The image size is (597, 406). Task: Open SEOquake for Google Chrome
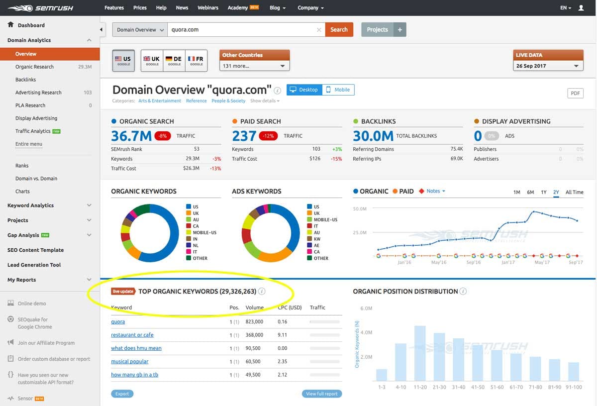coord(35,323)
